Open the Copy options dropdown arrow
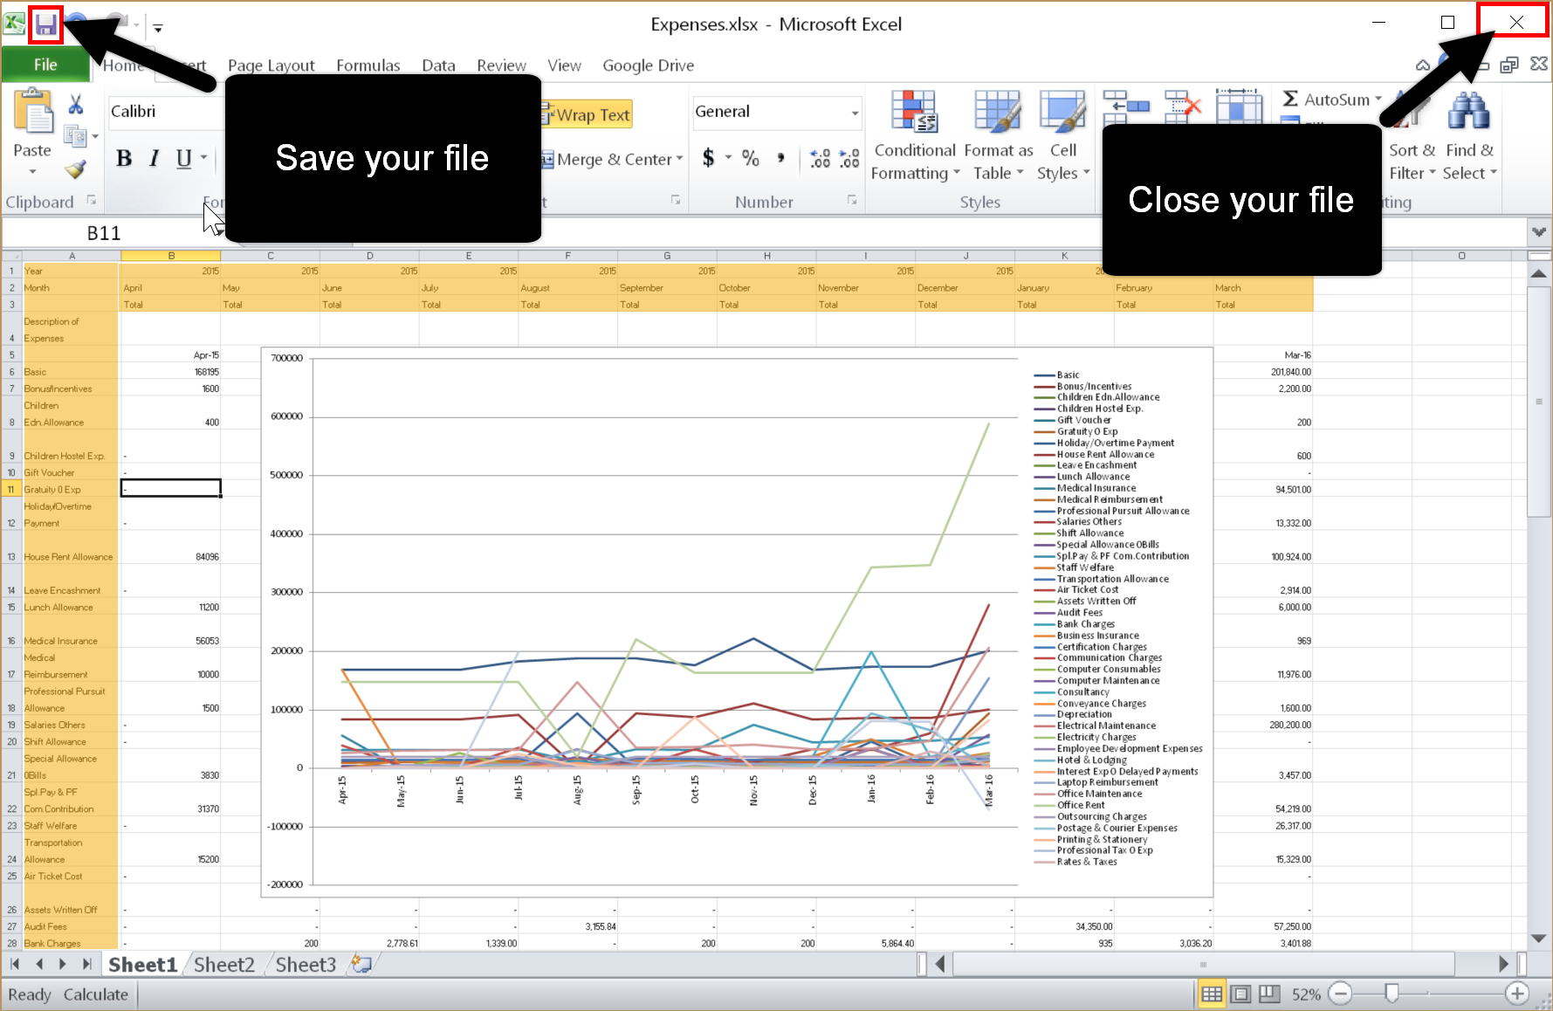The image size is (1553, 1011). 95,136
